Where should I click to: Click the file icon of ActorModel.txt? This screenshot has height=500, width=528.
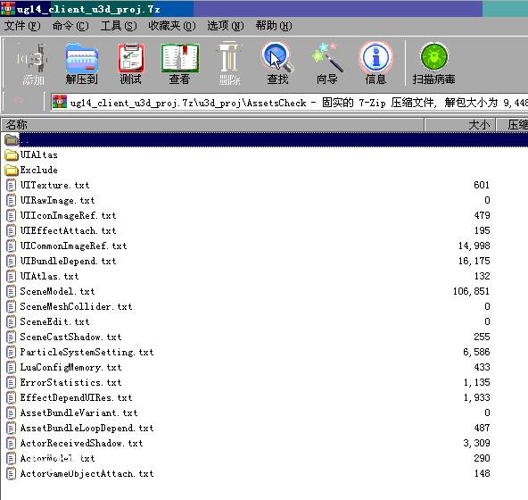[11, 458]
